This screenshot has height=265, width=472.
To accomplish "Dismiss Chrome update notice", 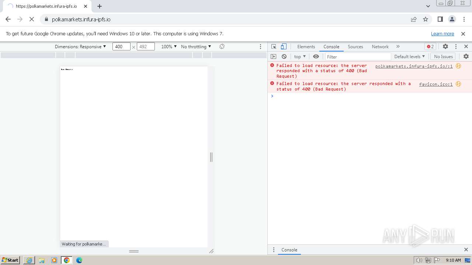I will tap(463, 33).
